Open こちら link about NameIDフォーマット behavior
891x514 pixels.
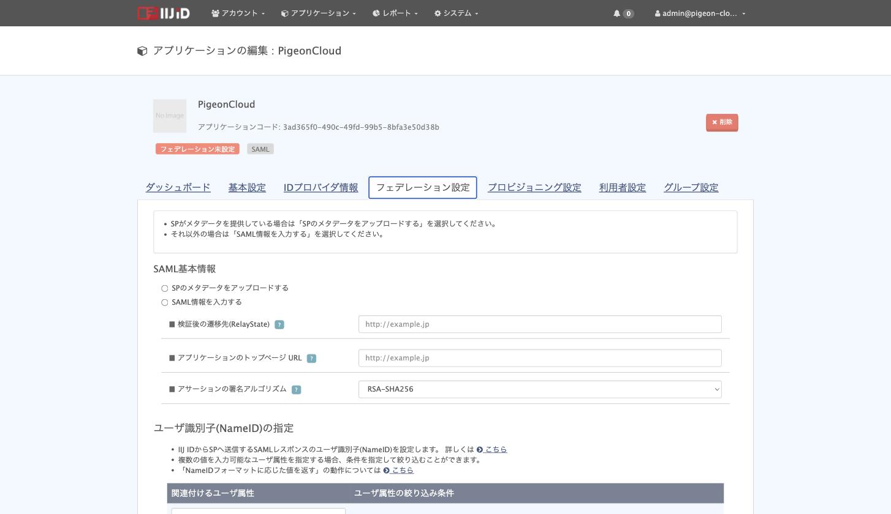coord(398,471)
